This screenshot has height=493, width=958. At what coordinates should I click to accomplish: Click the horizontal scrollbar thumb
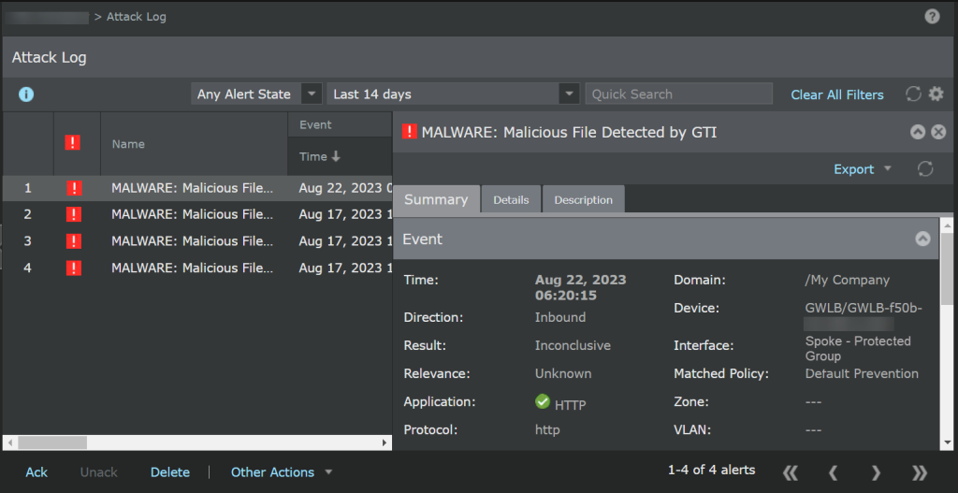click(x=52, y=442)
